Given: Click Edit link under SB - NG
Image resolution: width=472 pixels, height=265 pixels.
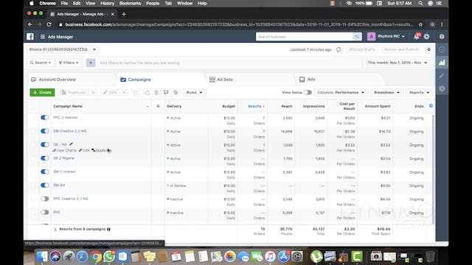Looking at the screenshot, I should coord(84,150).
